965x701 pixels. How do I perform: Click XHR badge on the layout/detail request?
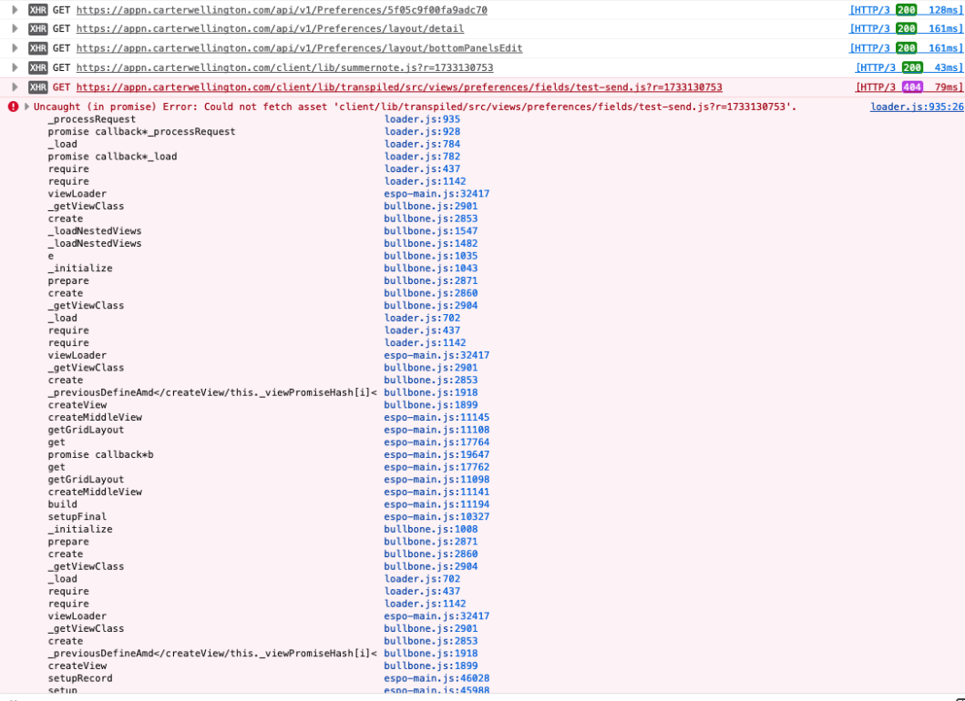[37, 28]
